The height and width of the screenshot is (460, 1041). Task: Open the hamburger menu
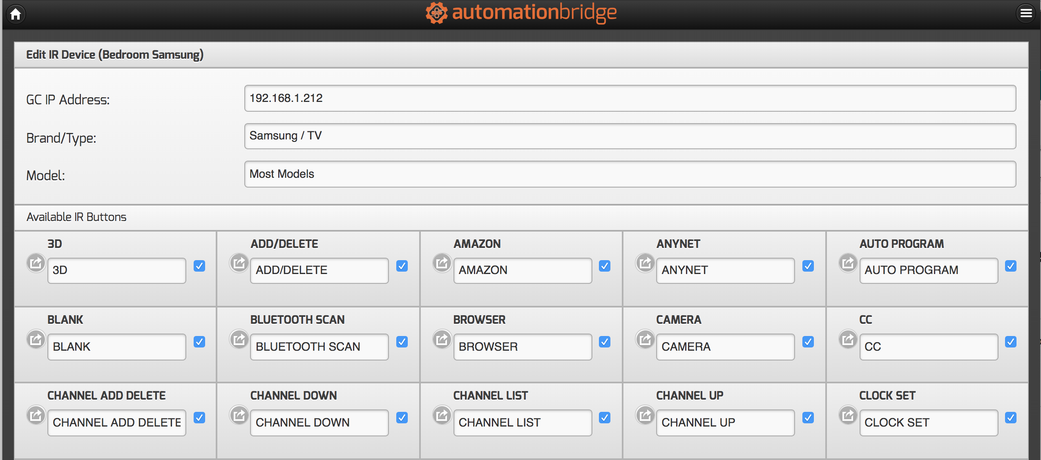(1026, 13)
